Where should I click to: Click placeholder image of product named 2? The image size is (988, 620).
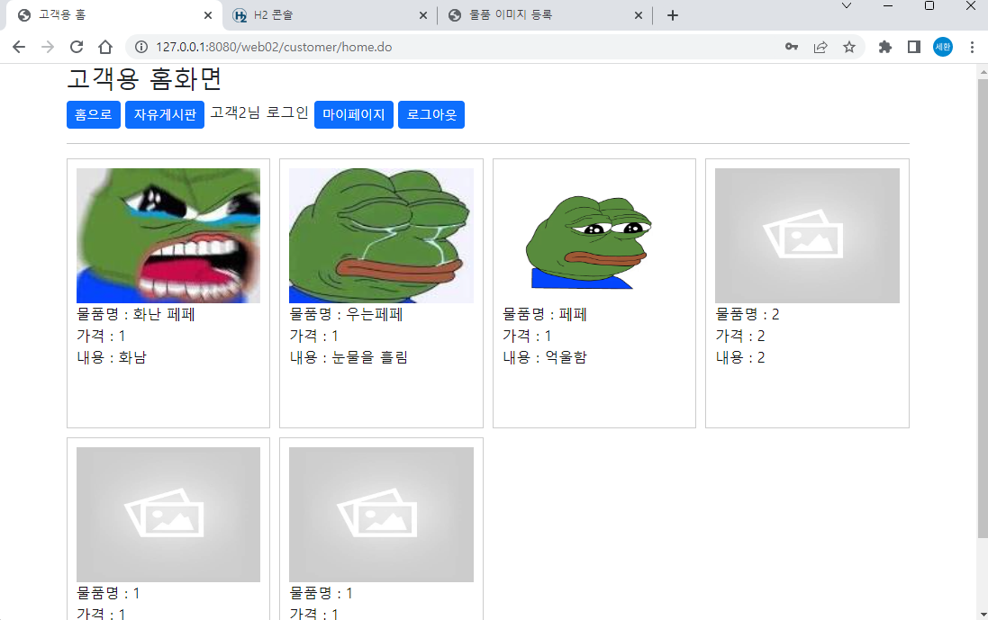[807, 236]
